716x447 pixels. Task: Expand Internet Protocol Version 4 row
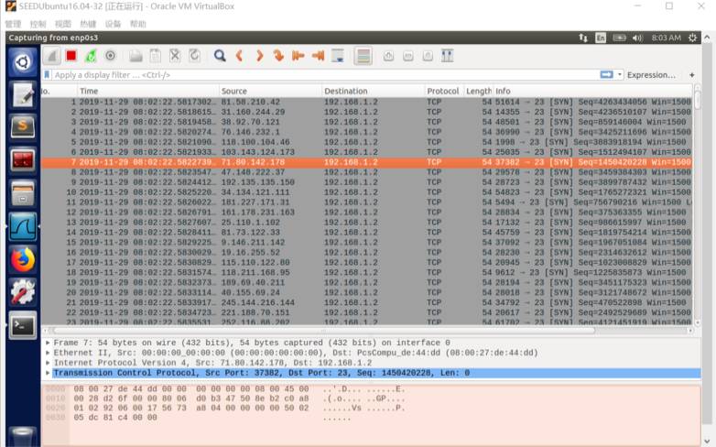[48, 363]
